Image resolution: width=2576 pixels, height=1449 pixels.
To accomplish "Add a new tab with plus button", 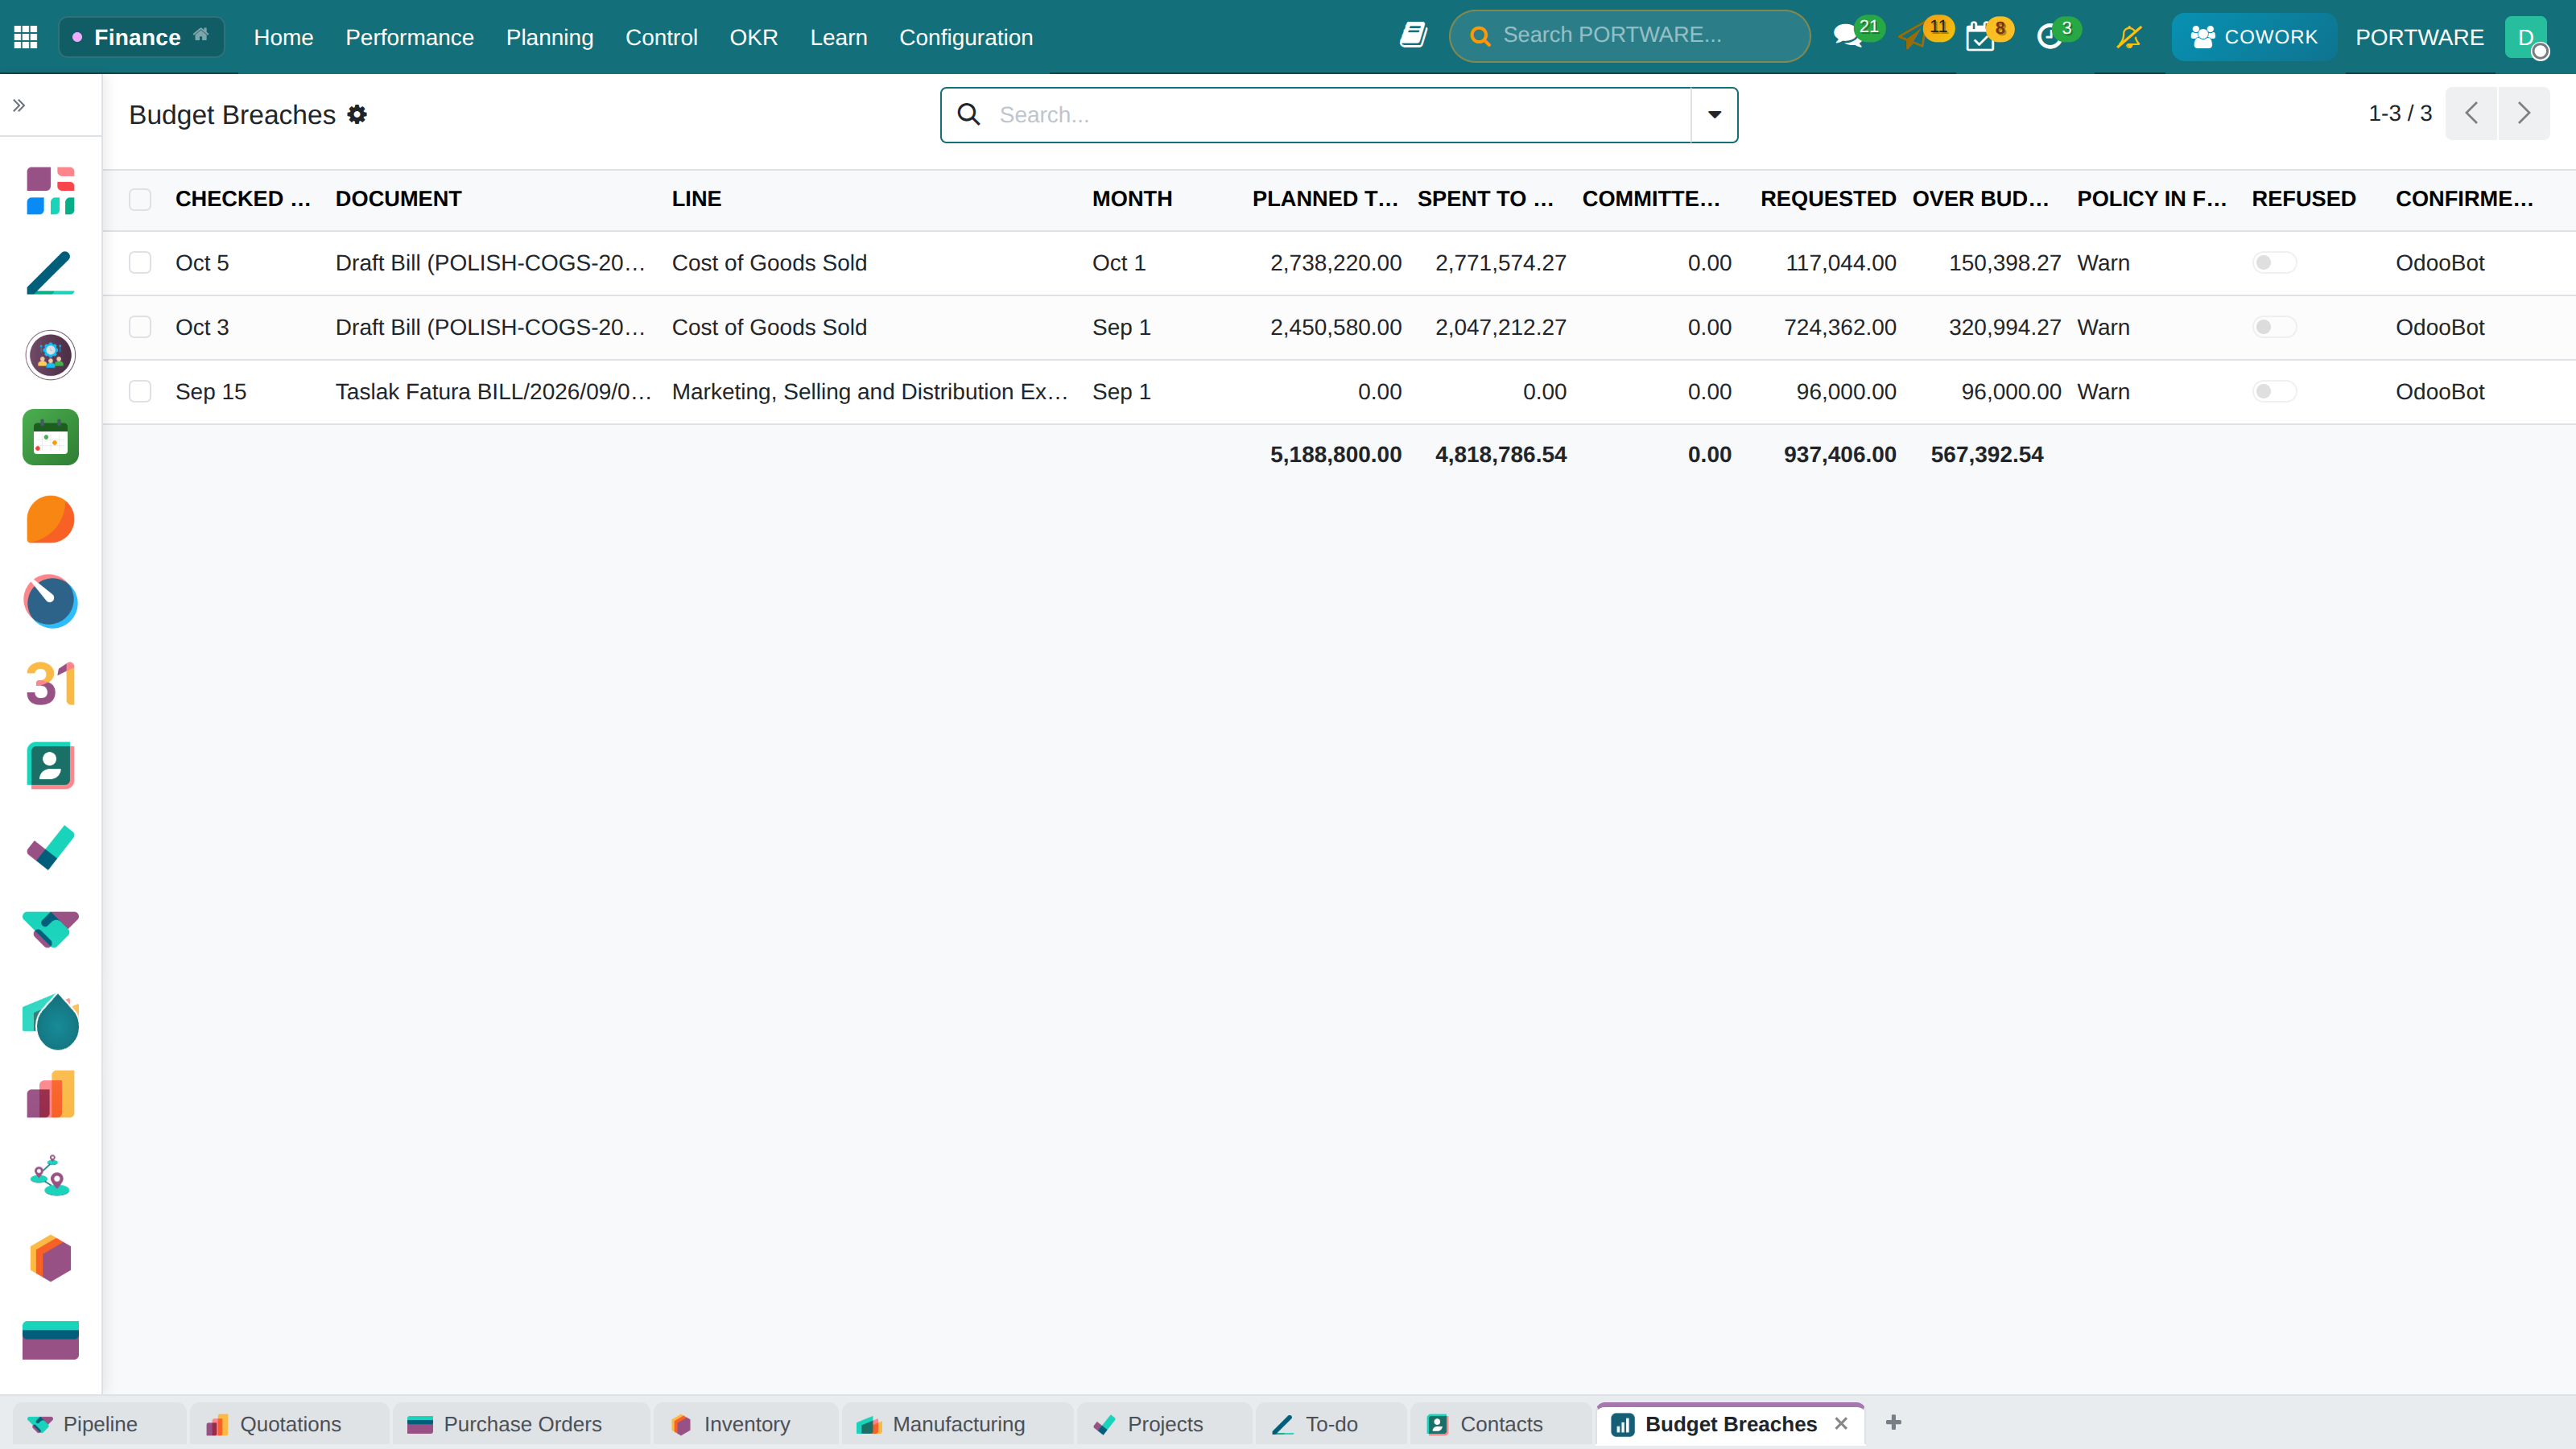I will click(x=1893, y=1422).
